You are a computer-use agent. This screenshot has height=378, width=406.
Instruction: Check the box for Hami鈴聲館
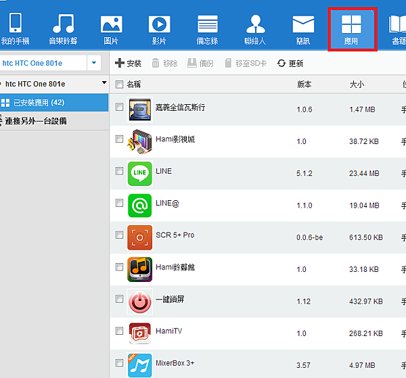pyautogui.click(x=119, y=266)
